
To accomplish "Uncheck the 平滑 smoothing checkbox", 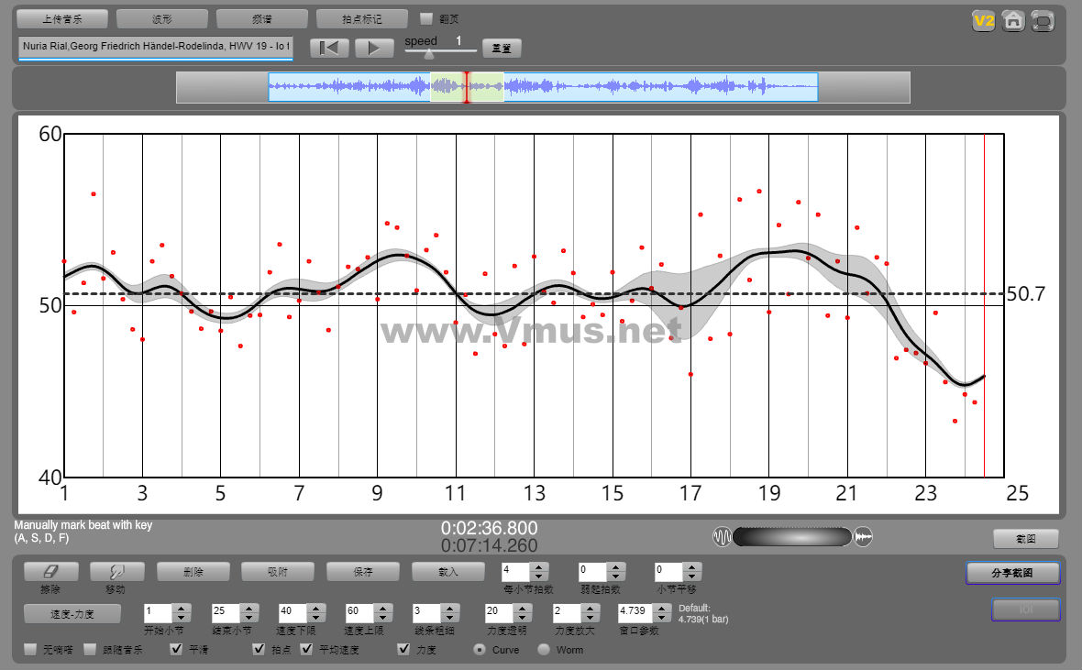I will click(177, 650).
